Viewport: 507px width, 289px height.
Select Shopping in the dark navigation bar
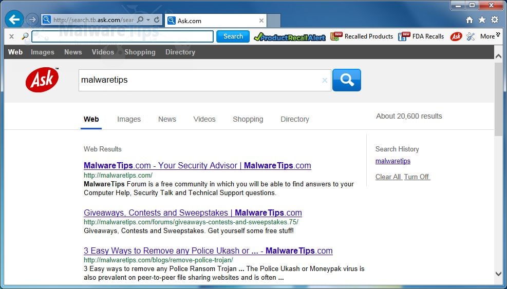(140, 52)
